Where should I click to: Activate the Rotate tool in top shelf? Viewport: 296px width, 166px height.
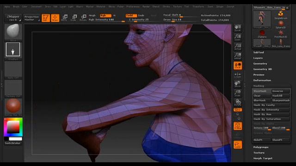tap(83, 18)
